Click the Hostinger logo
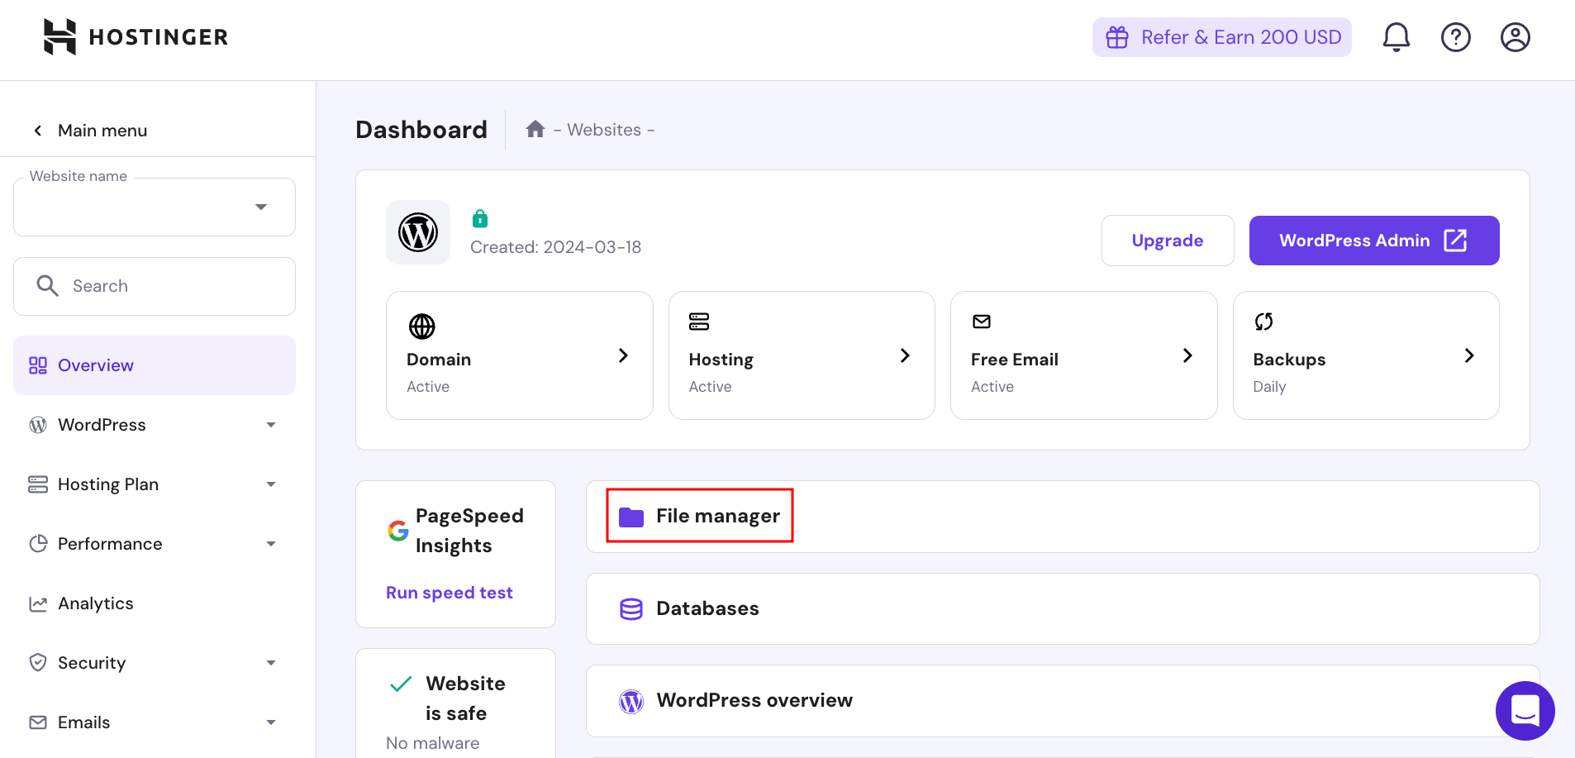 (x=135, y=36)
